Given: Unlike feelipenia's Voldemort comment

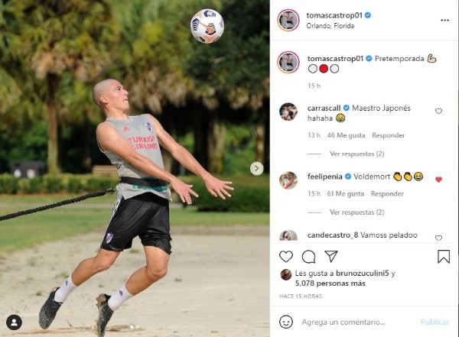Looking at the screenshot, I should point(438,180).
